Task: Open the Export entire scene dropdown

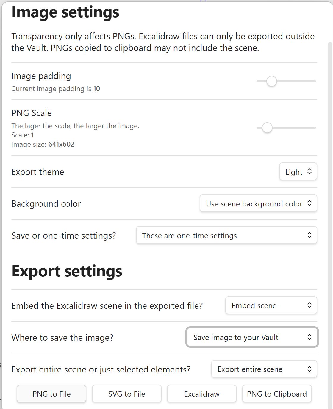Action: click(264, 369)
